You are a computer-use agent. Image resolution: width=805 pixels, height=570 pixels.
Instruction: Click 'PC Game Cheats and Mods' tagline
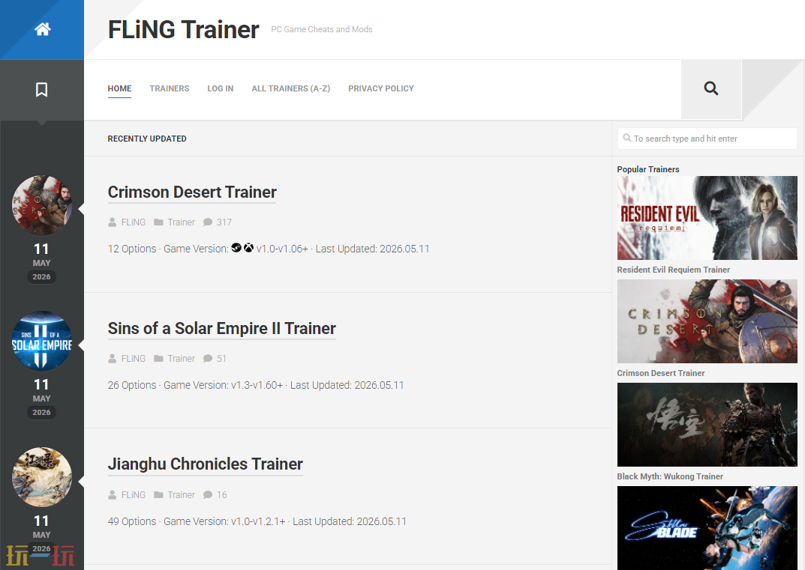click(x=322, y=29)
